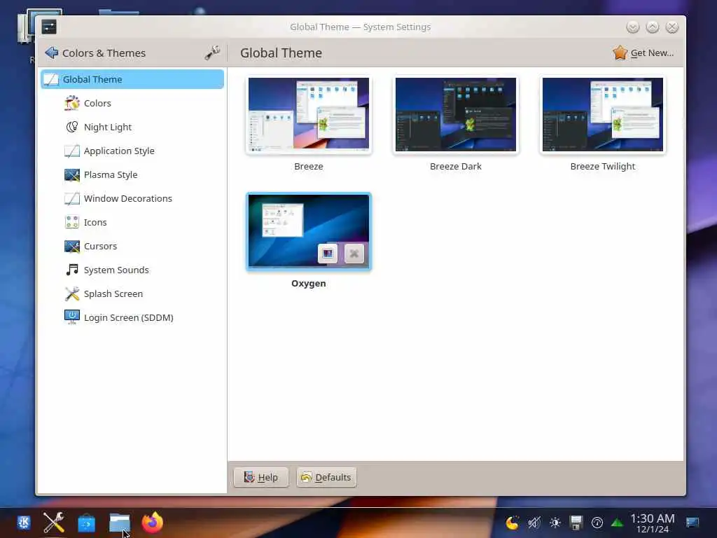The height and width of the screenshot is (538, 717).
Task: Click the Night Light tray icon
Action: pos(512,523)
